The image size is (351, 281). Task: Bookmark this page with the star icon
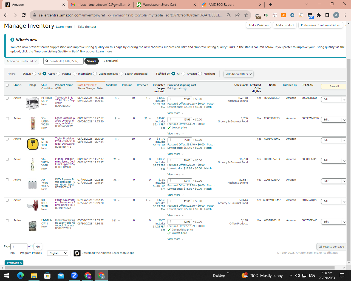246,15
